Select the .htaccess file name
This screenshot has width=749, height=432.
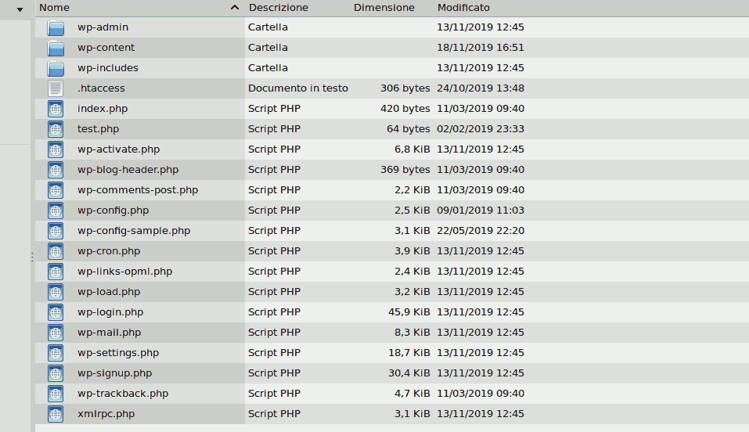click(101, 88)
